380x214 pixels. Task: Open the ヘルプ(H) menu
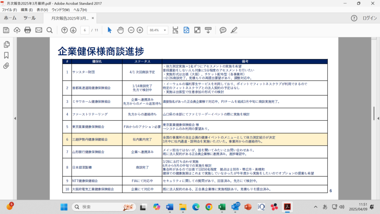(80, 10)
